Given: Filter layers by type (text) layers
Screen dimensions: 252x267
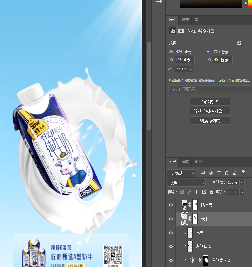Looking at the screenshot, I should (219, 173).
